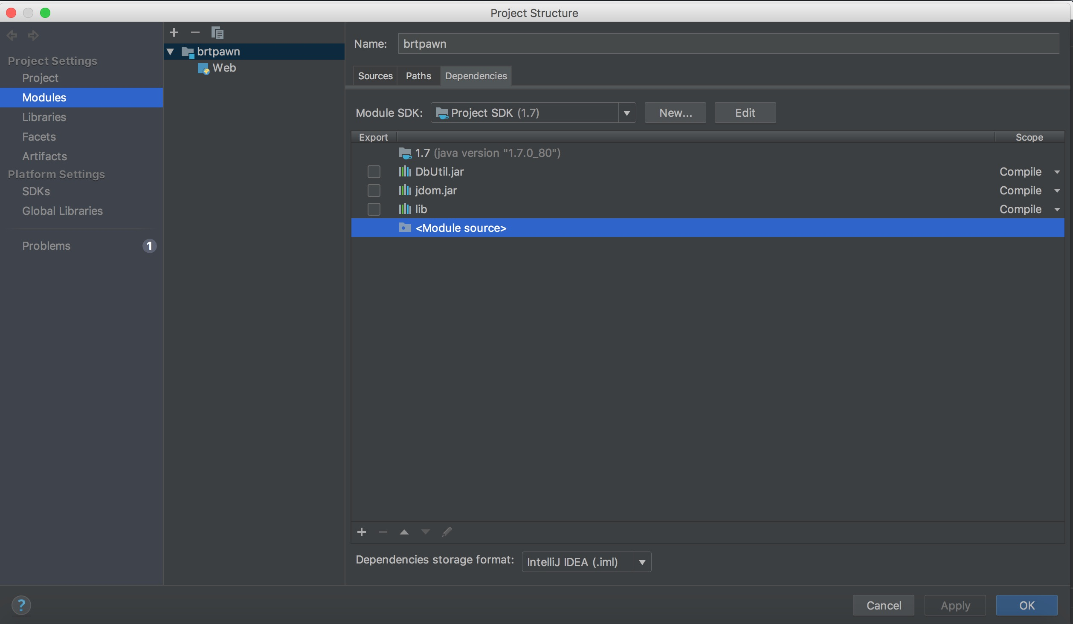Click the edit dependency pencil icon
The height and width of the screenshot is (624, 1073).
(447, 532)
